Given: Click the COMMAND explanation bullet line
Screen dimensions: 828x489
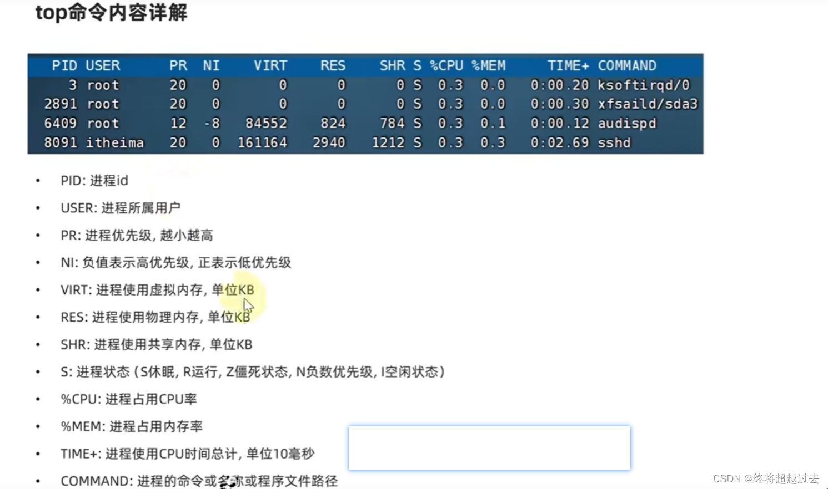Looking at the screenshot, I should tap(199, 481).
